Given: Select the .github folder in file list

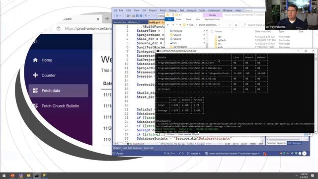Looking at the screenshot, I should tap(221, 40).
